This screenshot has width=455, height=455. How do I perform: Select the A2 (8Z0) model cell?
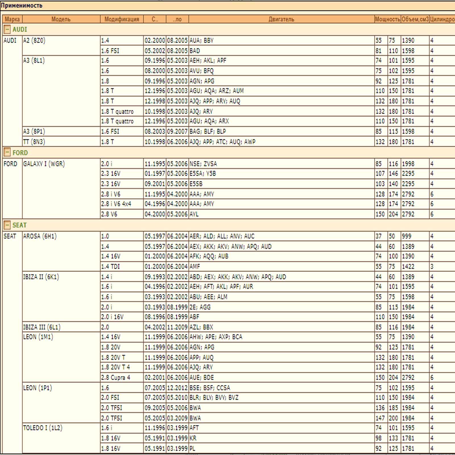pyautogui.click(x=34, y=40)
